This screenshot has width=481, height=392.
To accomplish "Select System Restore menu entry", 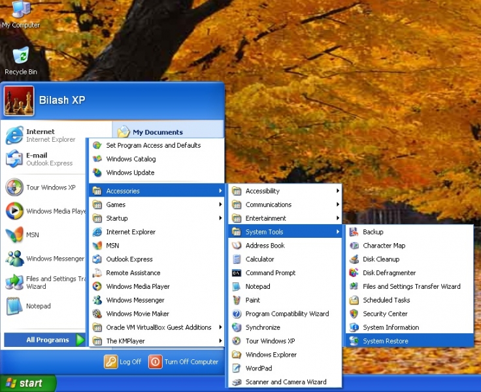I will tap(386, 341).
